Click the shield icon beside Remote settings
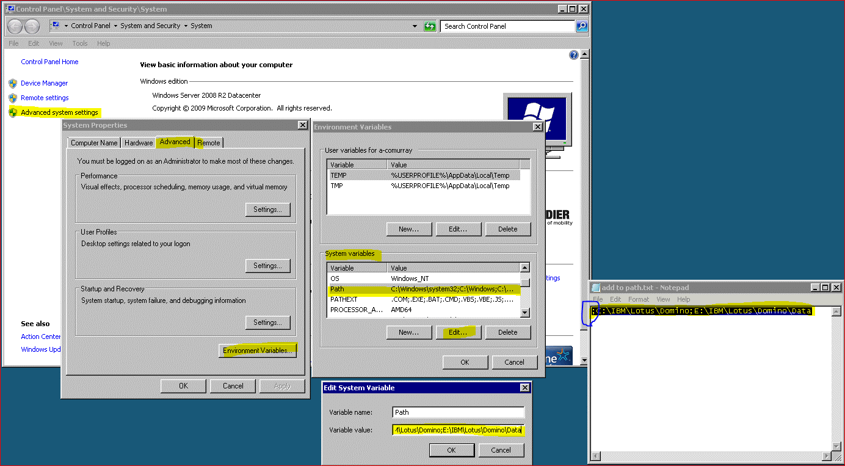The image size is (845, 466). tap(13, 98)
